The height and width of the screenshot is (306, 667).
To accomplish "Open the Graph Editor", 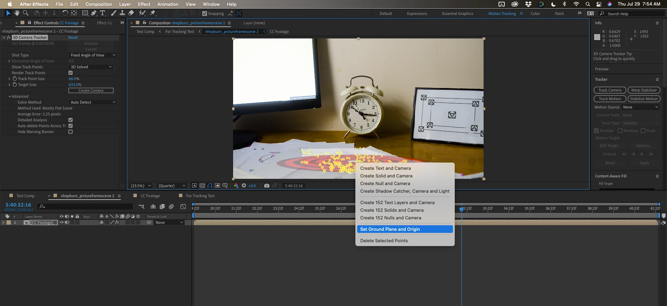I will [x=183, y=207].
